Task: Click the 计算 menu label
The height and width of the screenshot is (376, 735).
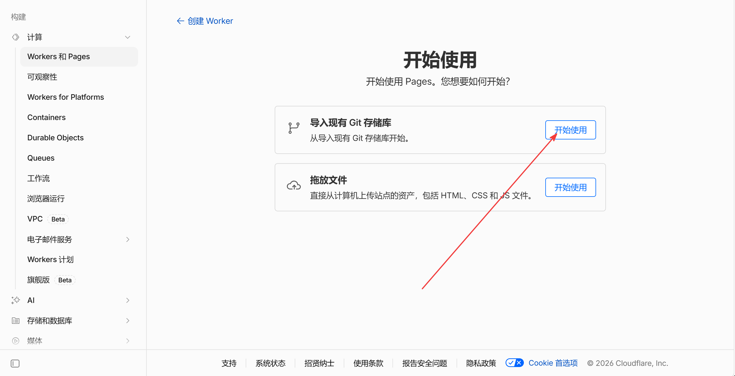Action: 35,37
